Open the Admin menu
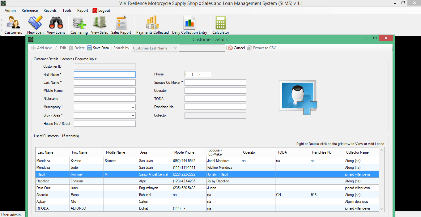The image size is (421, 217). point(10,11)
